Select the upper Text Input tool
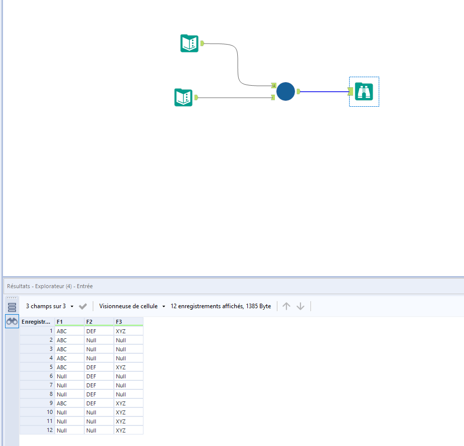464x446 pixels. pos(190,44)
